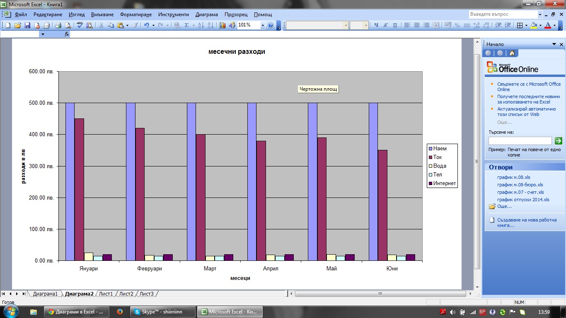Apply comma 000 style
The height and width of the screenshot is (318, 566).
pos(467,25)
